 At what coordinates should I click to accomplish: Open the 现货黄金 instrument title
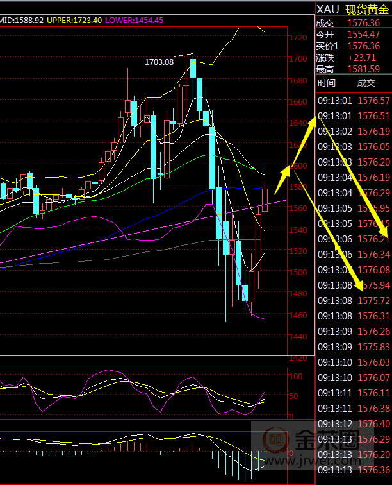pos(367,9)
